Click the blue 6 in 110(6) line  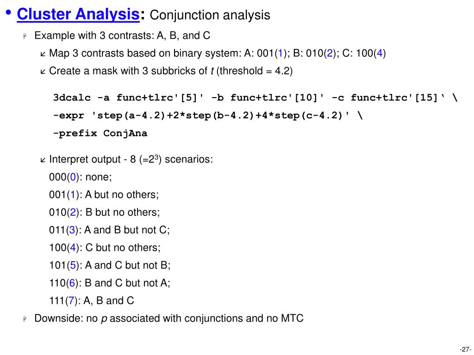click(72, 283)
